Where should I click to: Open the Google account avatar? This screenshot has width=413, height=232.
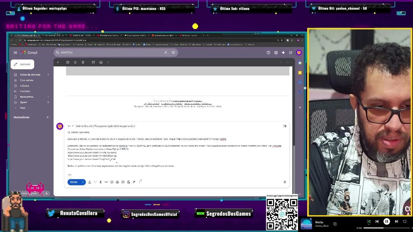pos(299,53)
